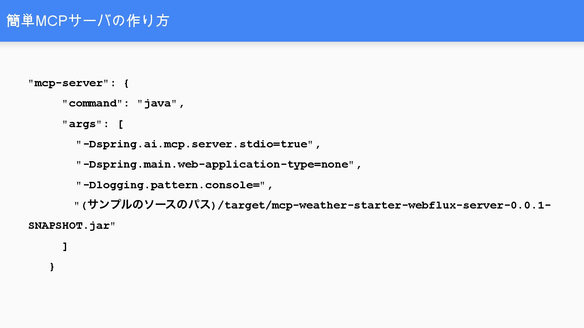Click the 0.0.1- version text
This screenshot has height=328, width=584.
pos(530,205)
